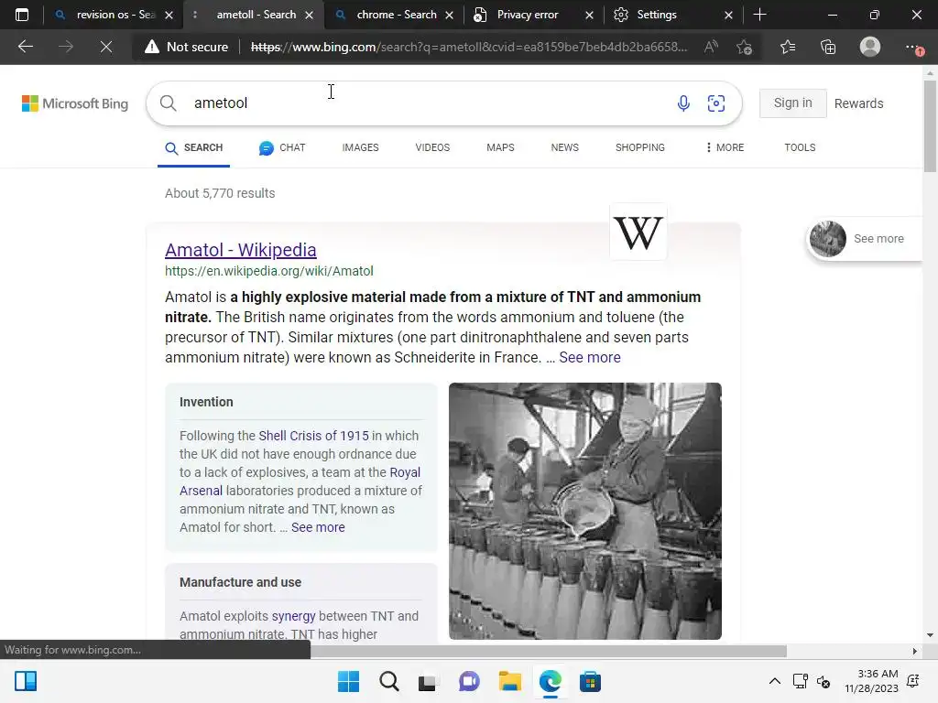Click the vertical page scrollbar thumb
Screen dimensions: 938x703
click(x=930, y=126)
